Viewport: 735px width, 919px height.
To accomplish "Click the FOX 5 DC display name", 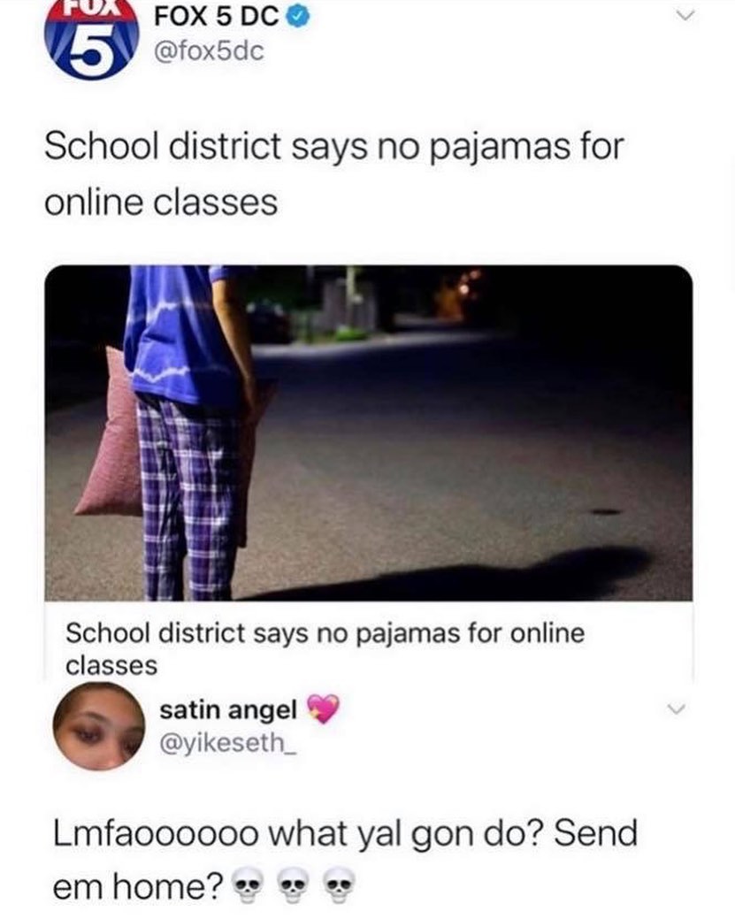I will coord(217,18).
